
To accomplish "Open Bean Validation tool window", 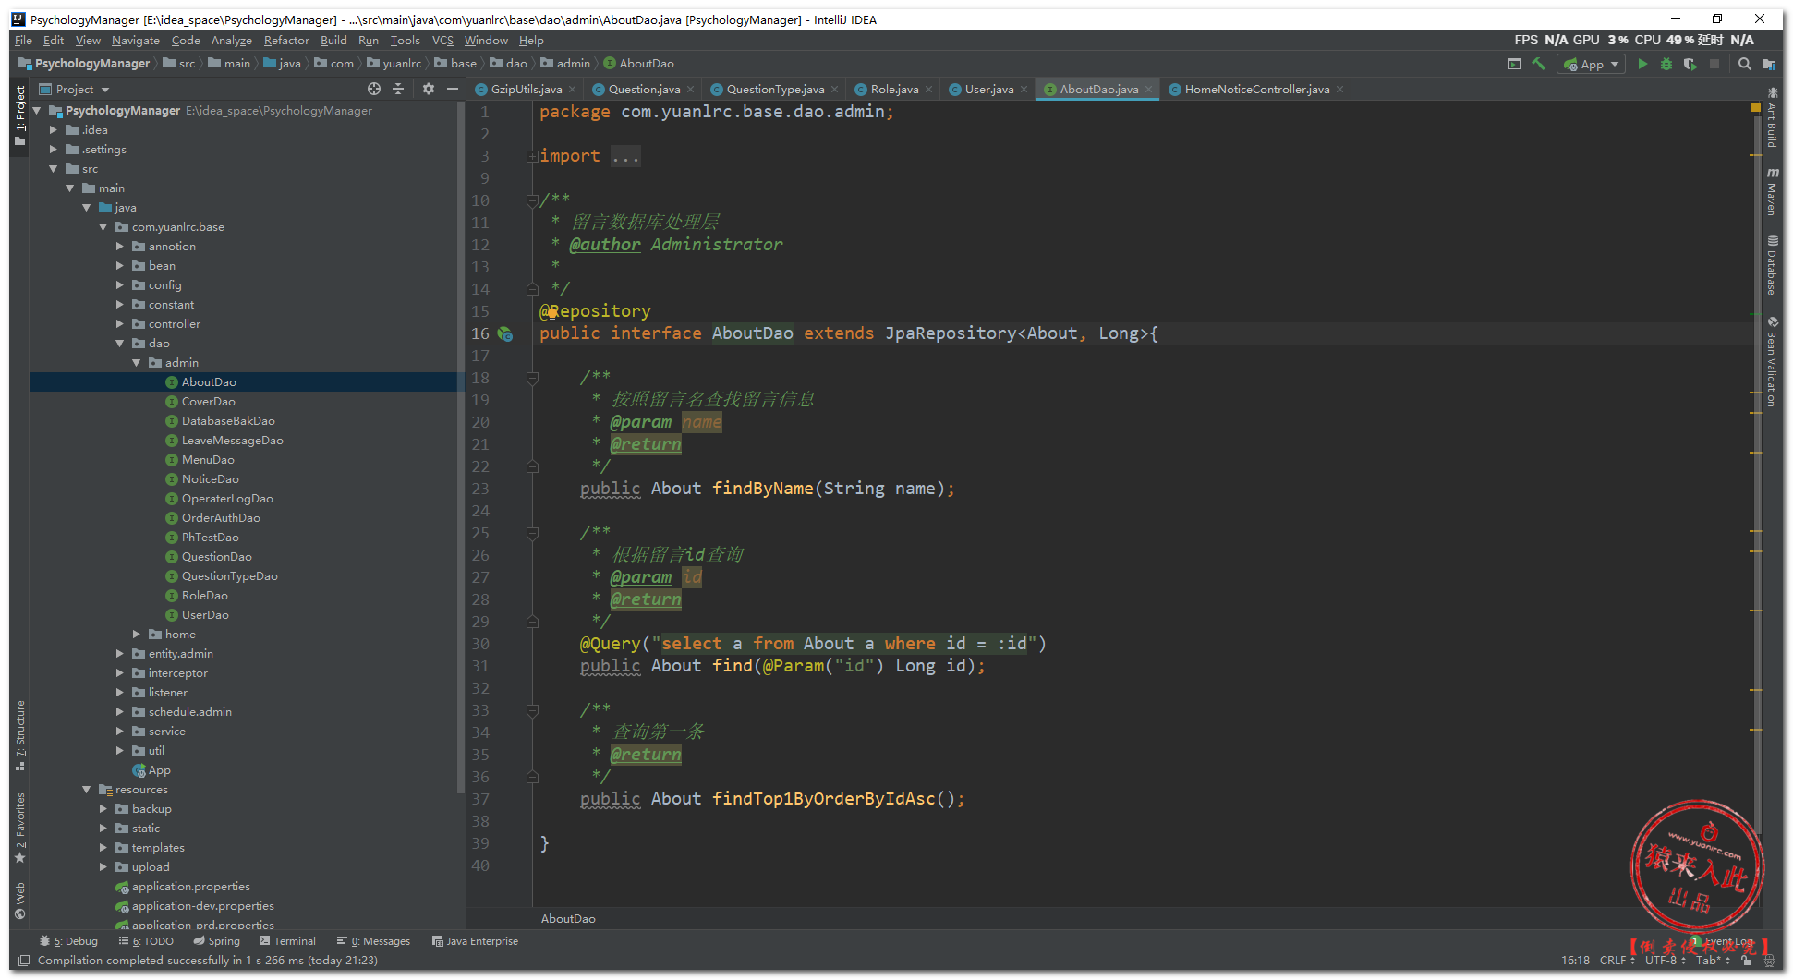I will click(1772, 362).
